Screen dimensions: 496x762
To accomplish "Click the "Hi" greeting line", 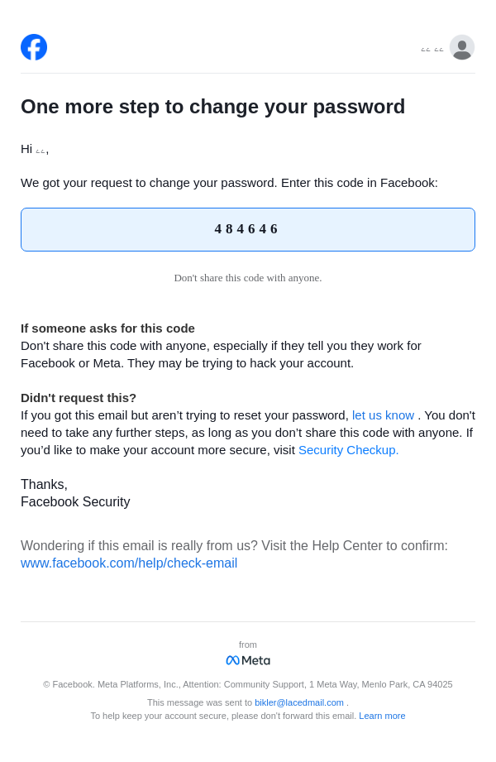I will [35, 149].
